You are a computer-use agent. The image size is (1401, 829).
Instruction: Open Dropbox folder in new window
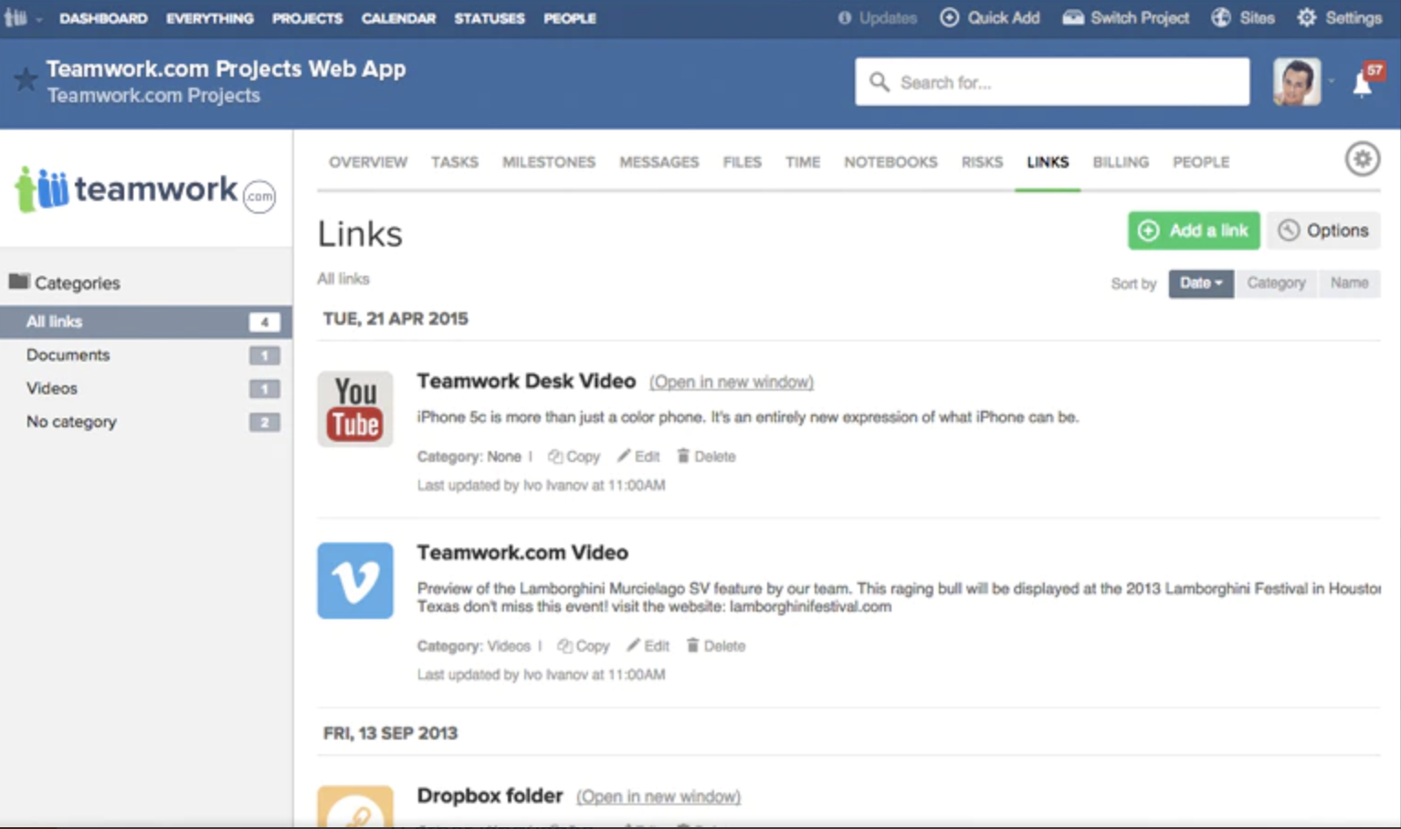658,796
